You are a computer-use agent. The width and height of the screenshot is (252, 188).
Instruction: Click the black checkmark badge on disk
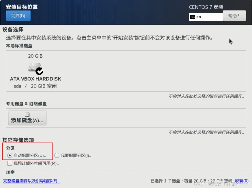39,71
